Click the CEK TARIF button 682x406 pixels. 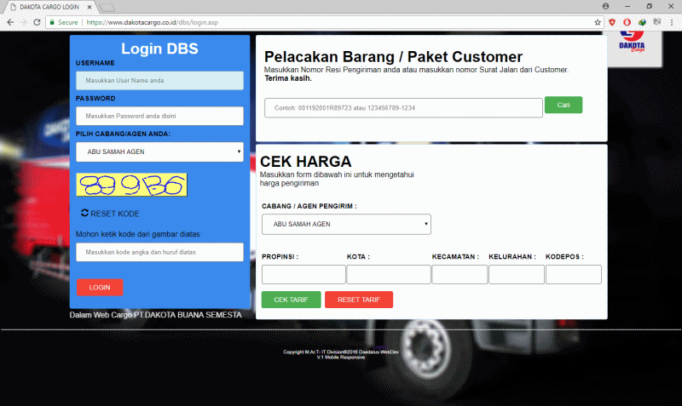[x=292, y=300]
